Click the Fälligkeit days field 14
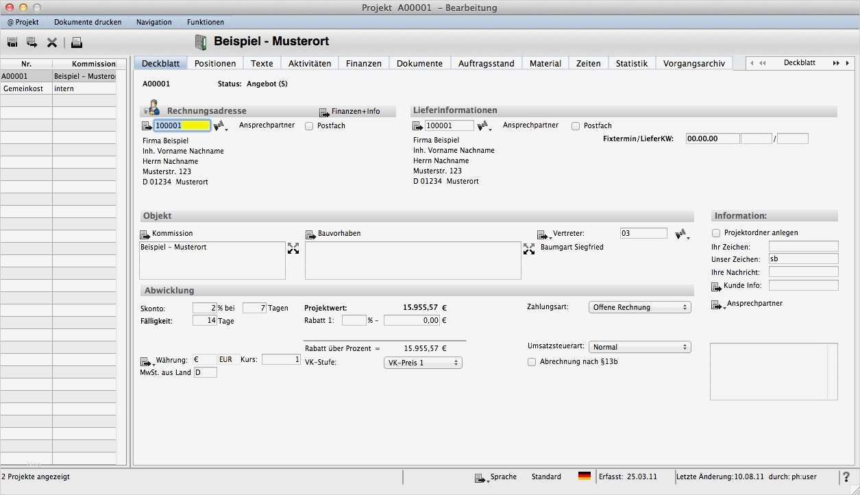 [204, 321]
